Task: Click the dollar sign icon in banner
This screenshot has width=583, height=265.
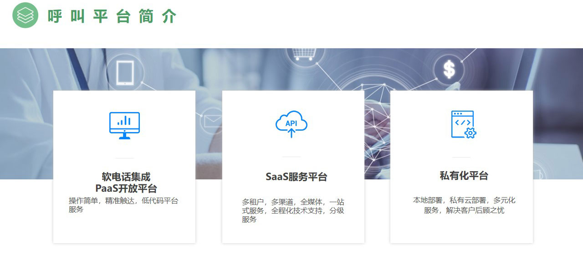Action: (449, 70)
